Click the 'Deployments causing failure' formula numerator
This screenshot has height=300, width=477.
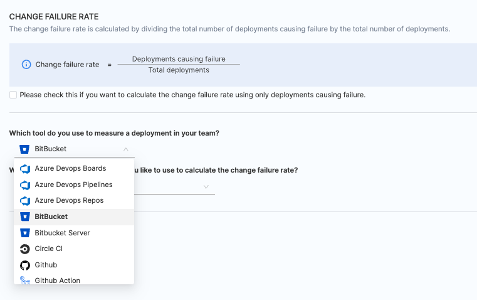179,59
